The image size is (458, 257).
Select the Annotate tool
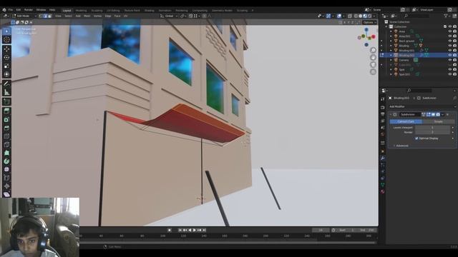click(x=6, y=84)
